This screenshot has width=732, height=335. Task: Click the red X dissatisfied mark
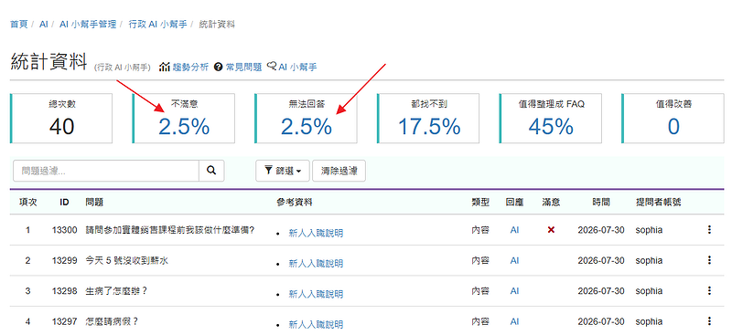pos(551,230)
